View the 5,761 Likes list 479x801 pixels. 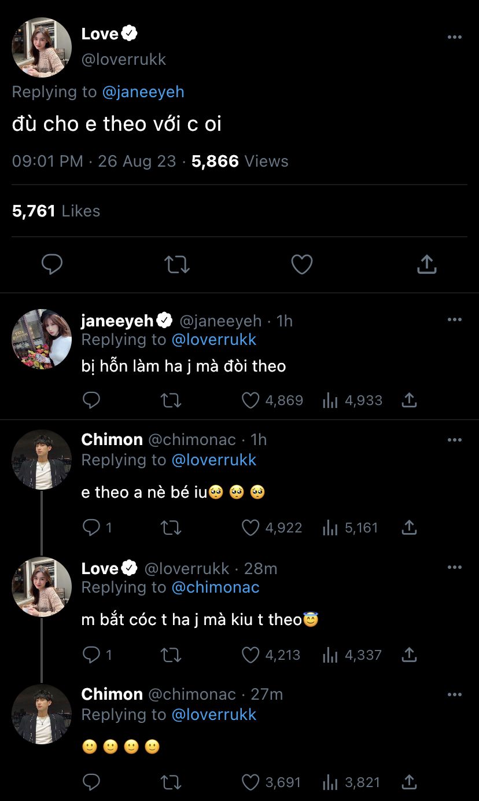pyautogui.click(x=56, y=211)
